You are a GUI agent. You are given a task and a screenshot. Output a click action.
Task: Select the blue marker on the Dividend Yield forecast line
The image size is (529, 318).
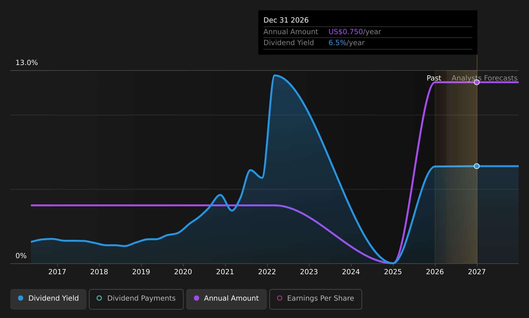click(477, 166)
